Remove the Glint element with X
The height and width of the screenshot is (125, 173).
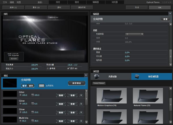81,95
